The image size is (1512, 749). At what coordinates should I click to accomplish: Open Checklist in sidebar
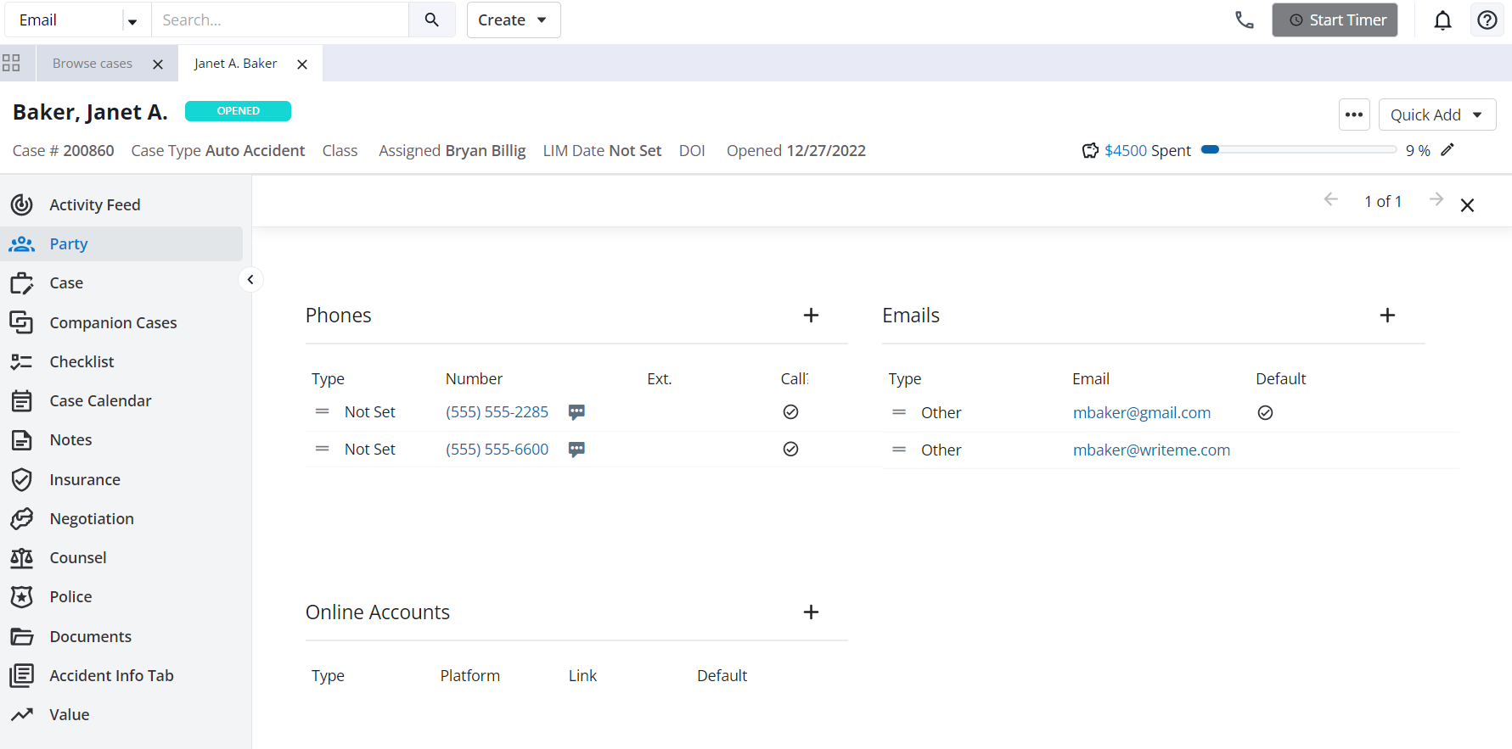122,361
